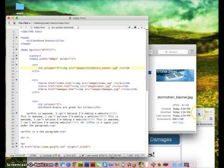
Task: Open Dreamweaver from the Dock
Action: click(x=81, y=164)
